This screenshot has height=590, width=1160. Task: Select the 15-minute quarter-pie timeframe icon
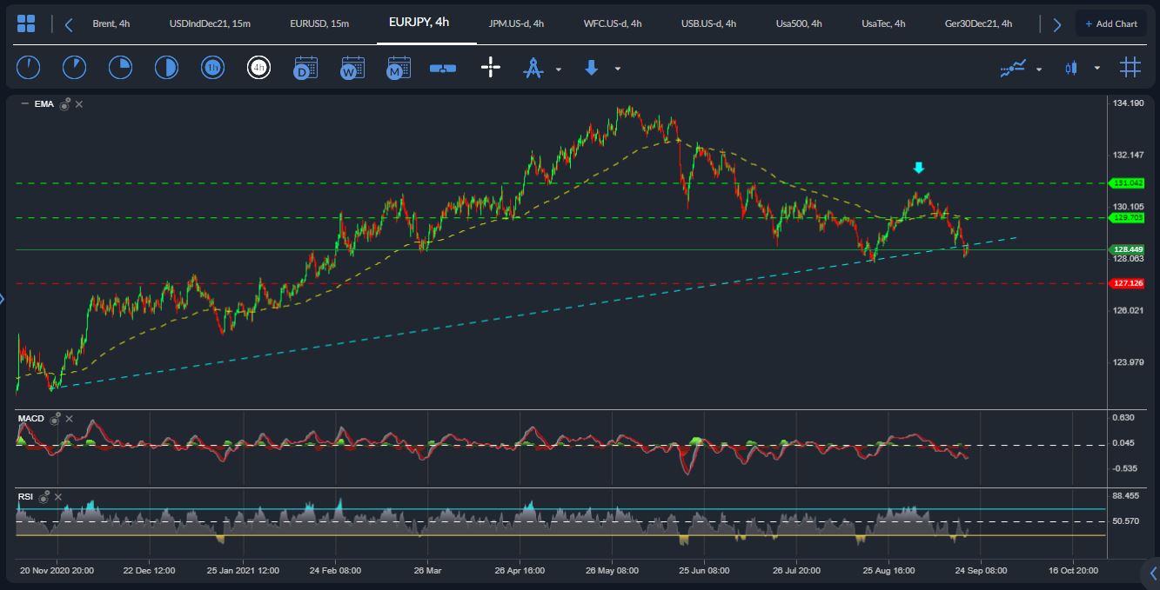120,67
